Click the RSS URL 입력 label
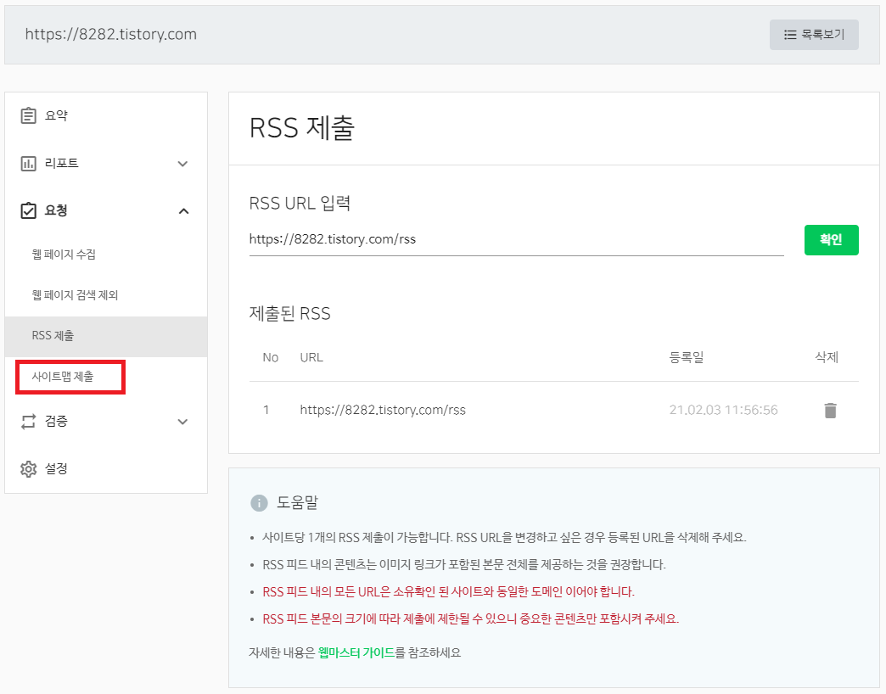886x694 pixels. 300,204
